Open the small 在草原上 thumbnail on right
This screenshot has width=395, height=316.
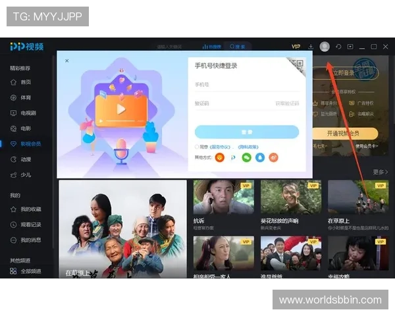pyautogui.click(x=358, y=197)
